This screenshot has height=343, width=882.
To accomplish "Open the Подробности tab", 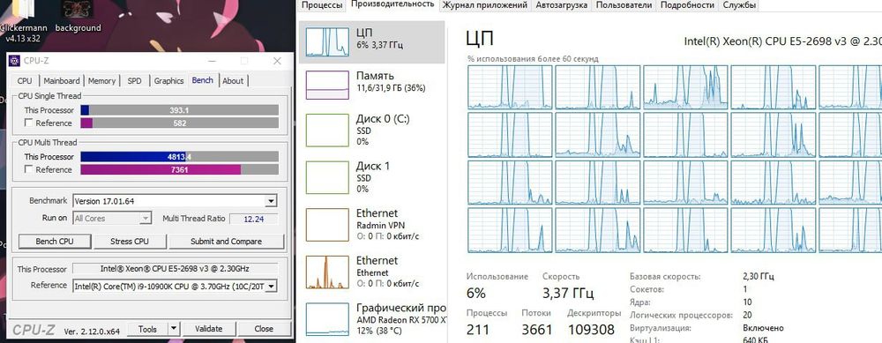I will tap(688, 5).
